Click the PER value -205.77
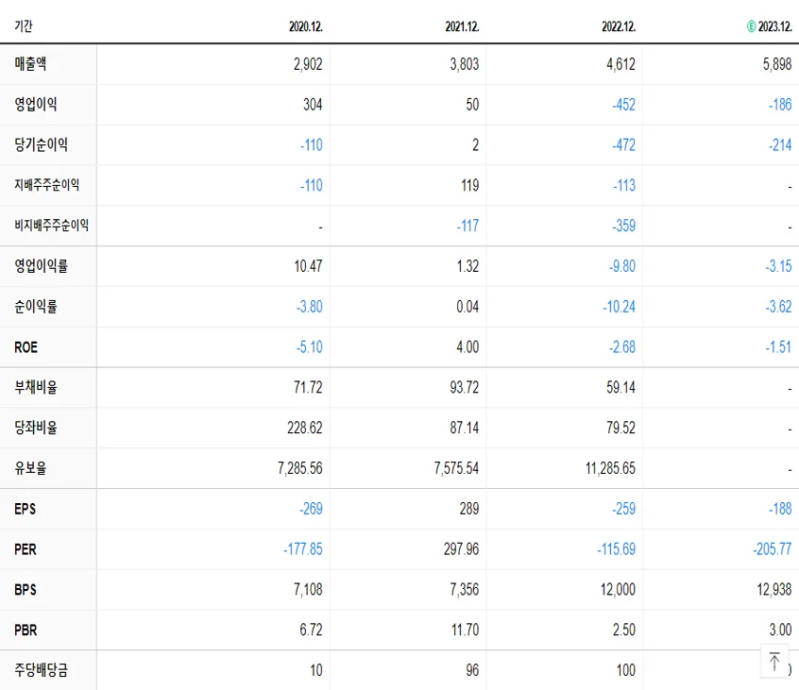 773,549
